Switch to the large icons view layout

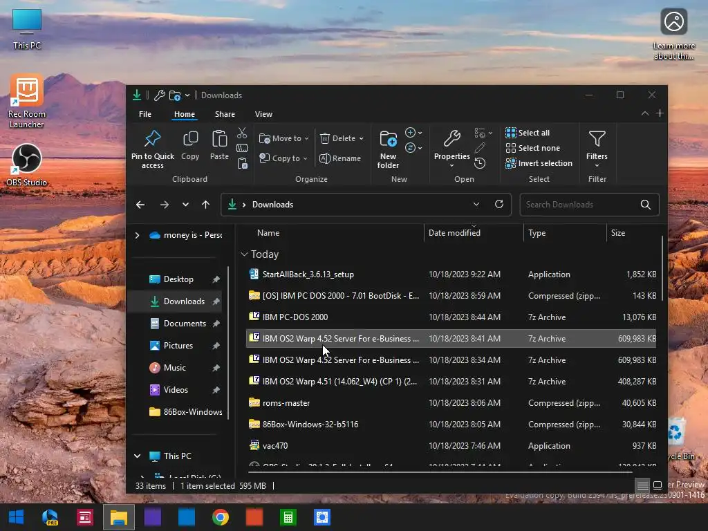[x=658, y=485]
